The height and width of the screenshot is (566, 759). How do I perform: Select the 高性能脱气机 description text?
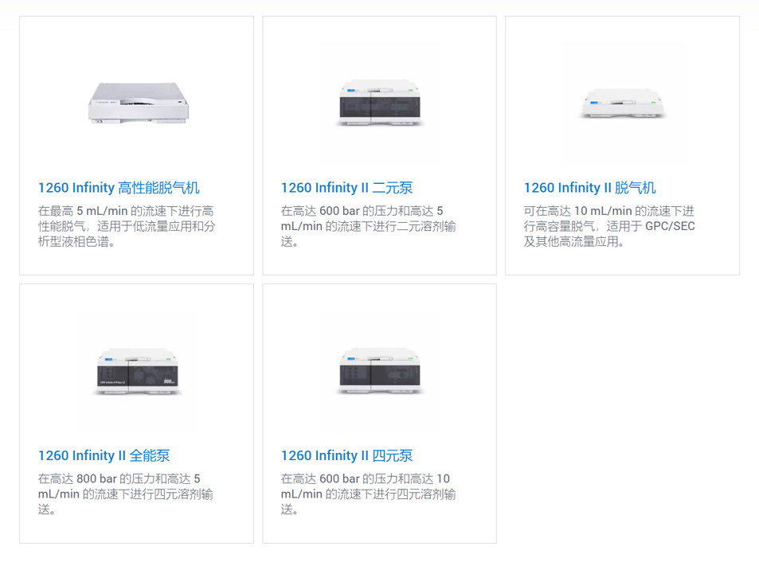[127, 226]
